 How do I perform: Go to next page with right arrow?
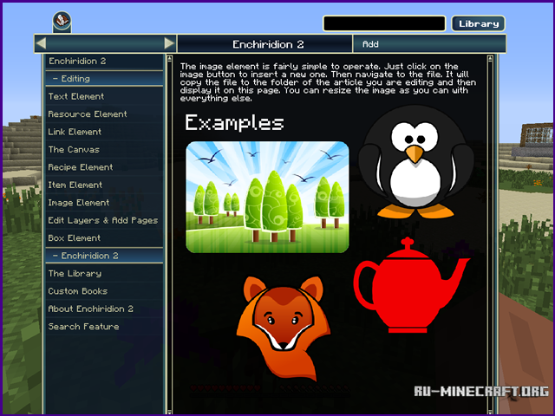coord(169,43)
